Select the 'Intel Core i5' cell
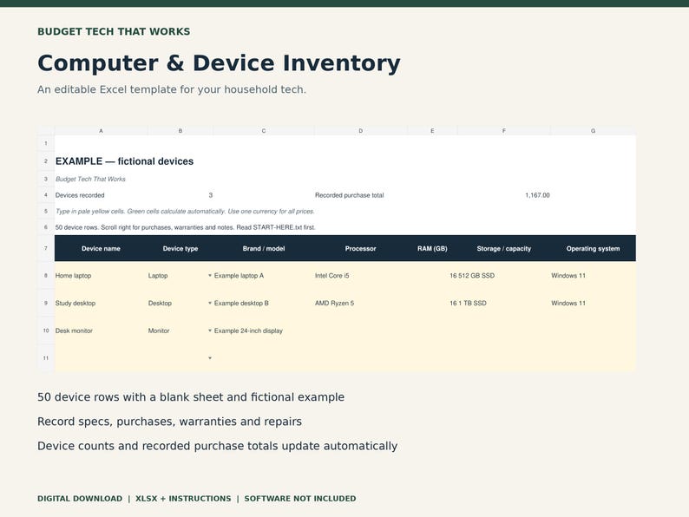Screen dimensions: 689x517 pyautogui.click(x=361, y=275)
